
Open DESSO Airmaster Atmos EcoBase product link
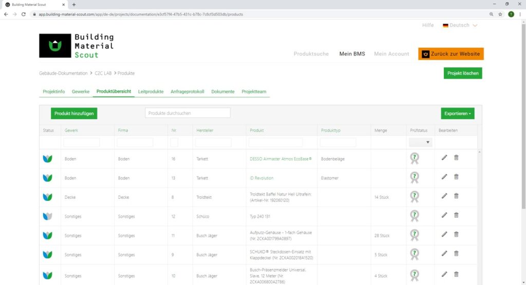280,159
